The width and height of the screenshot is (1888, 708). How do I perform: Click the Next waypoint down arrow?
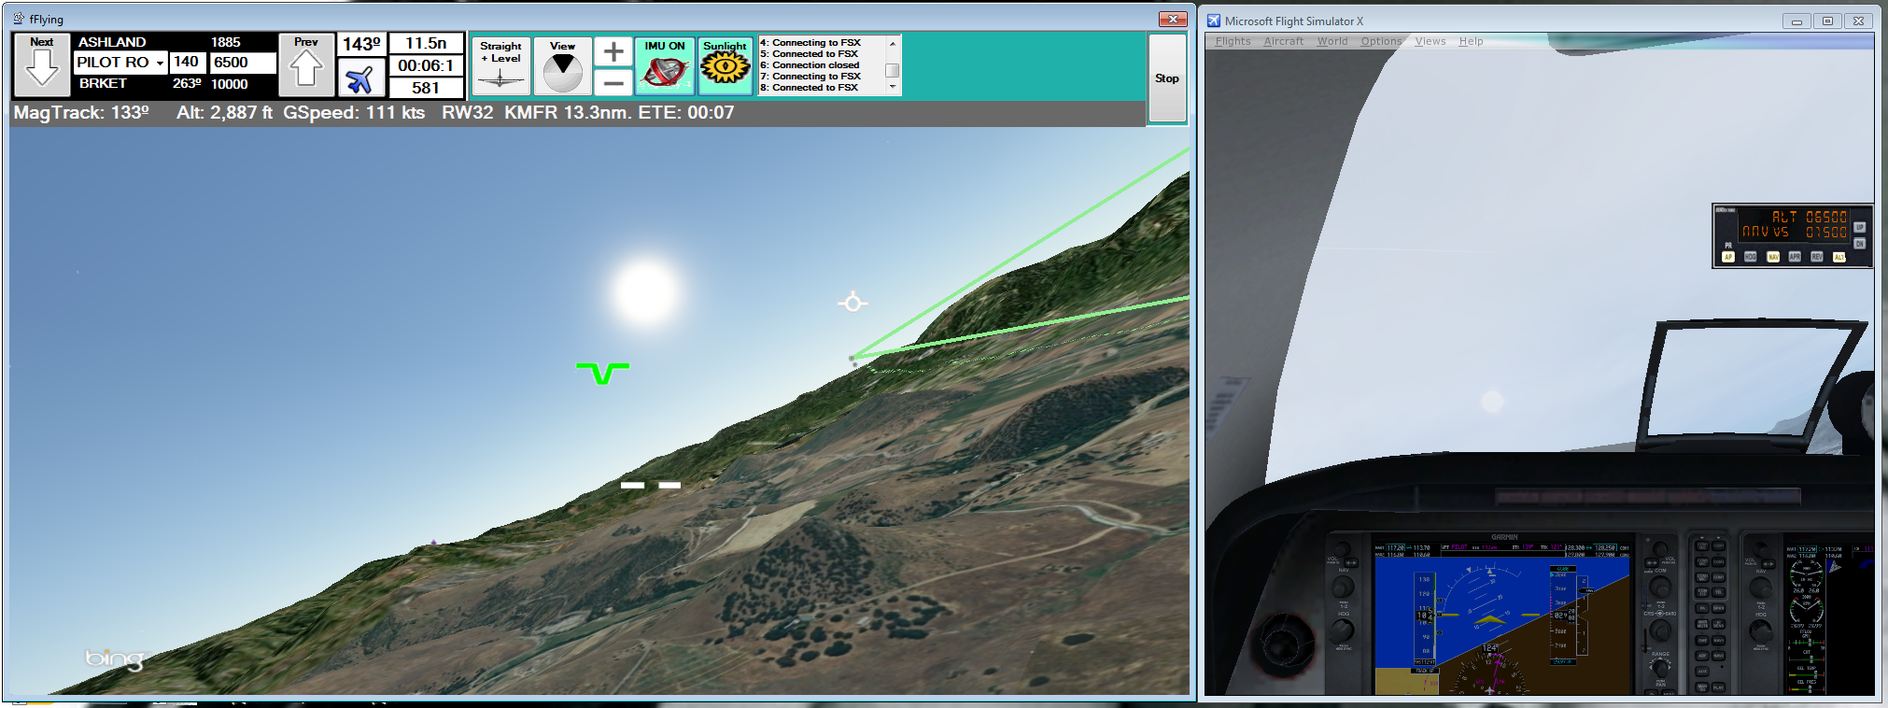point(42,65)
